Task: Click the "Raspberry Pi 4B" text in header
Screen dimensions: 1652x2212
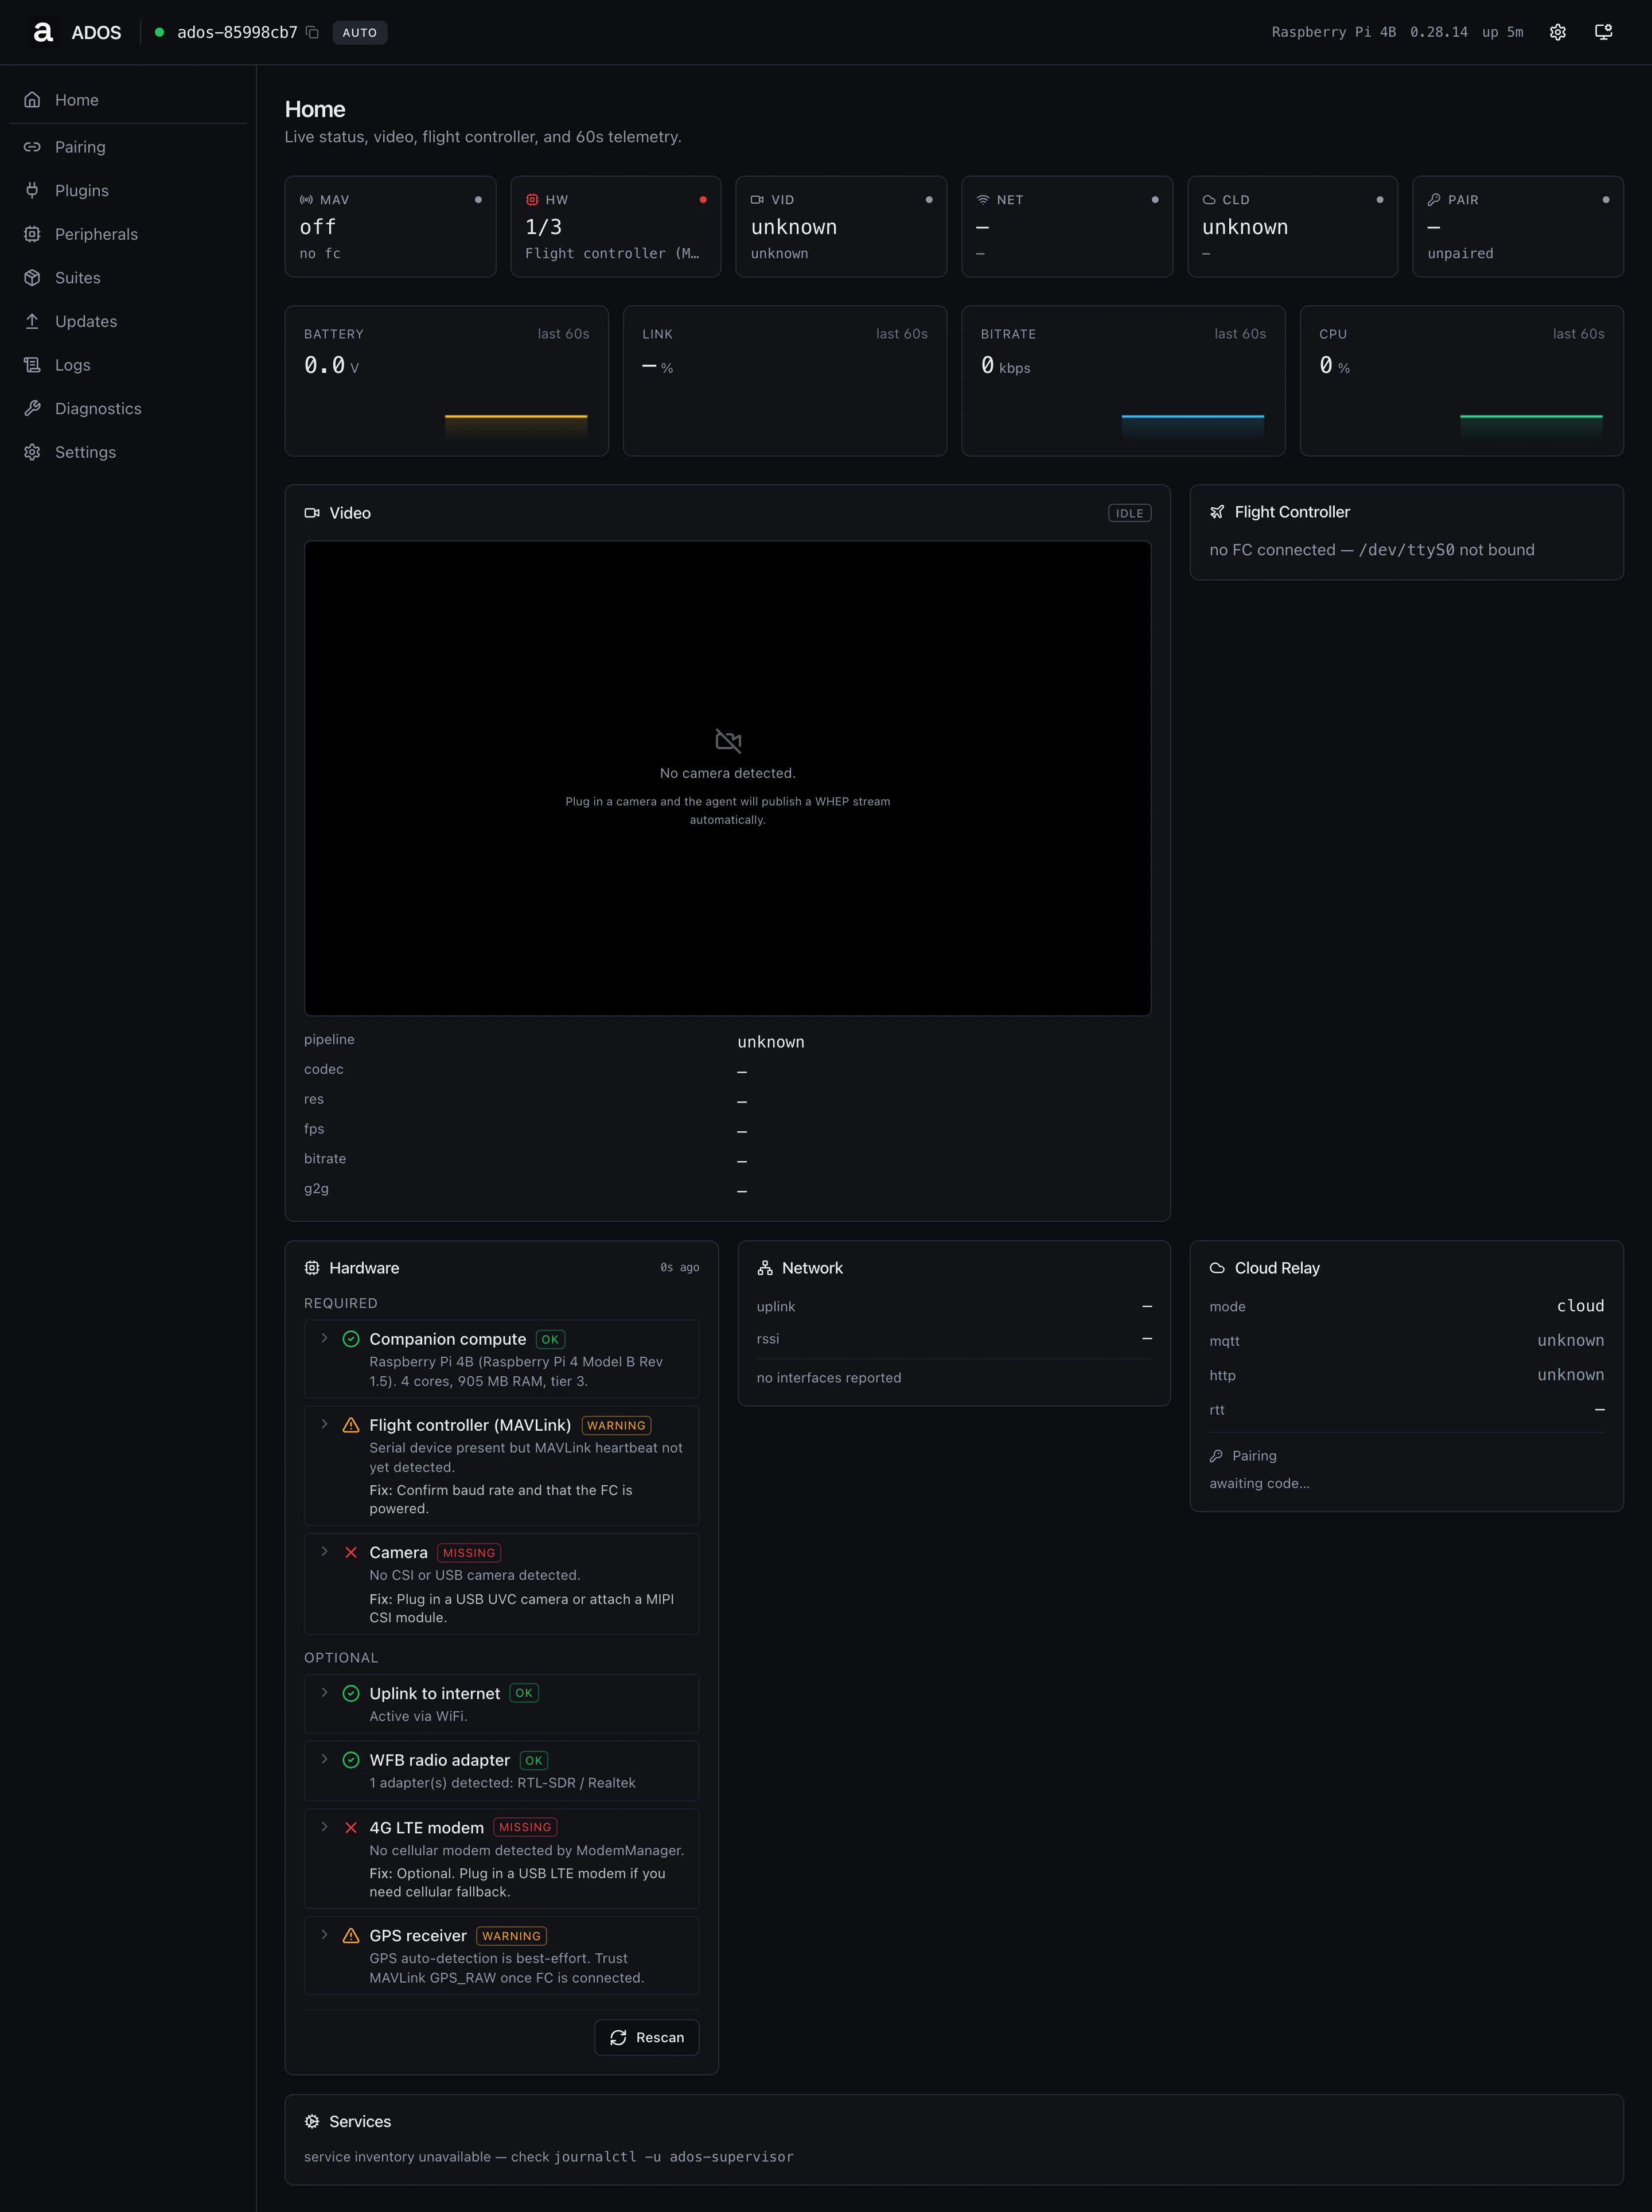Action: coord(1333,32)
